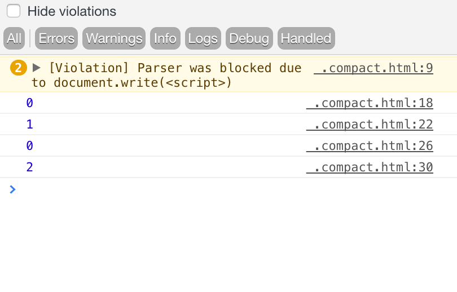Open source link .compact.html:30
This screenshot has width=457, height=292.
point(370,167)
